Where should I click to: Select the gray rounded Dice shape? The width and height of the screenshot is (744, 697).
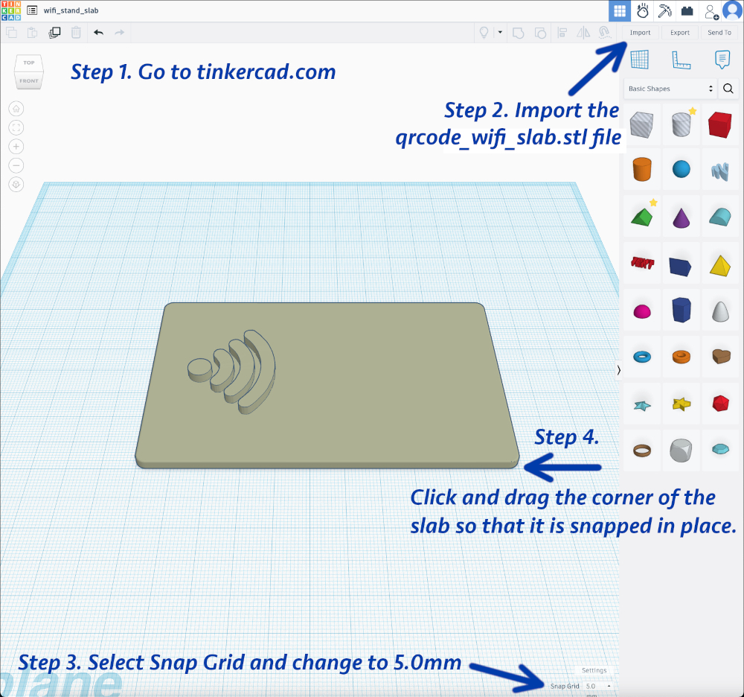click(x=681, y=450)
